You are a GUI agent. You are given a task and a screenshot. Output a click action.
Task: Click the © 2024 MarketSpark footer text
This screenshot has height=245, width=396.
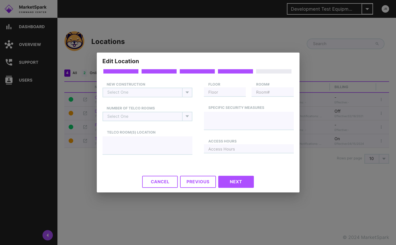366,238
